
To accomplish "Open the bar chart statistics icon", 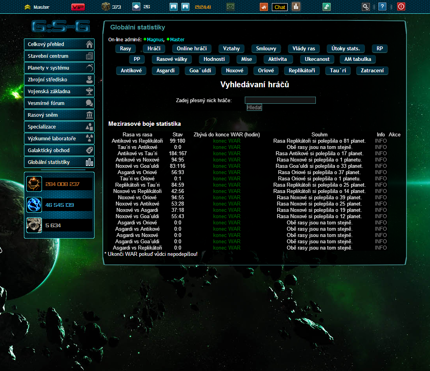I will click(296, 7).
